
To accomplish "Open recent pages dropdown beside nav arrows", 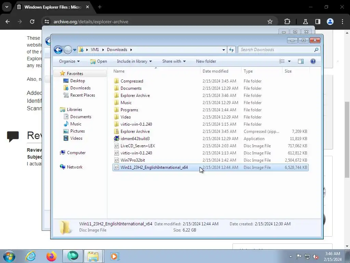I will click(75, 50).
